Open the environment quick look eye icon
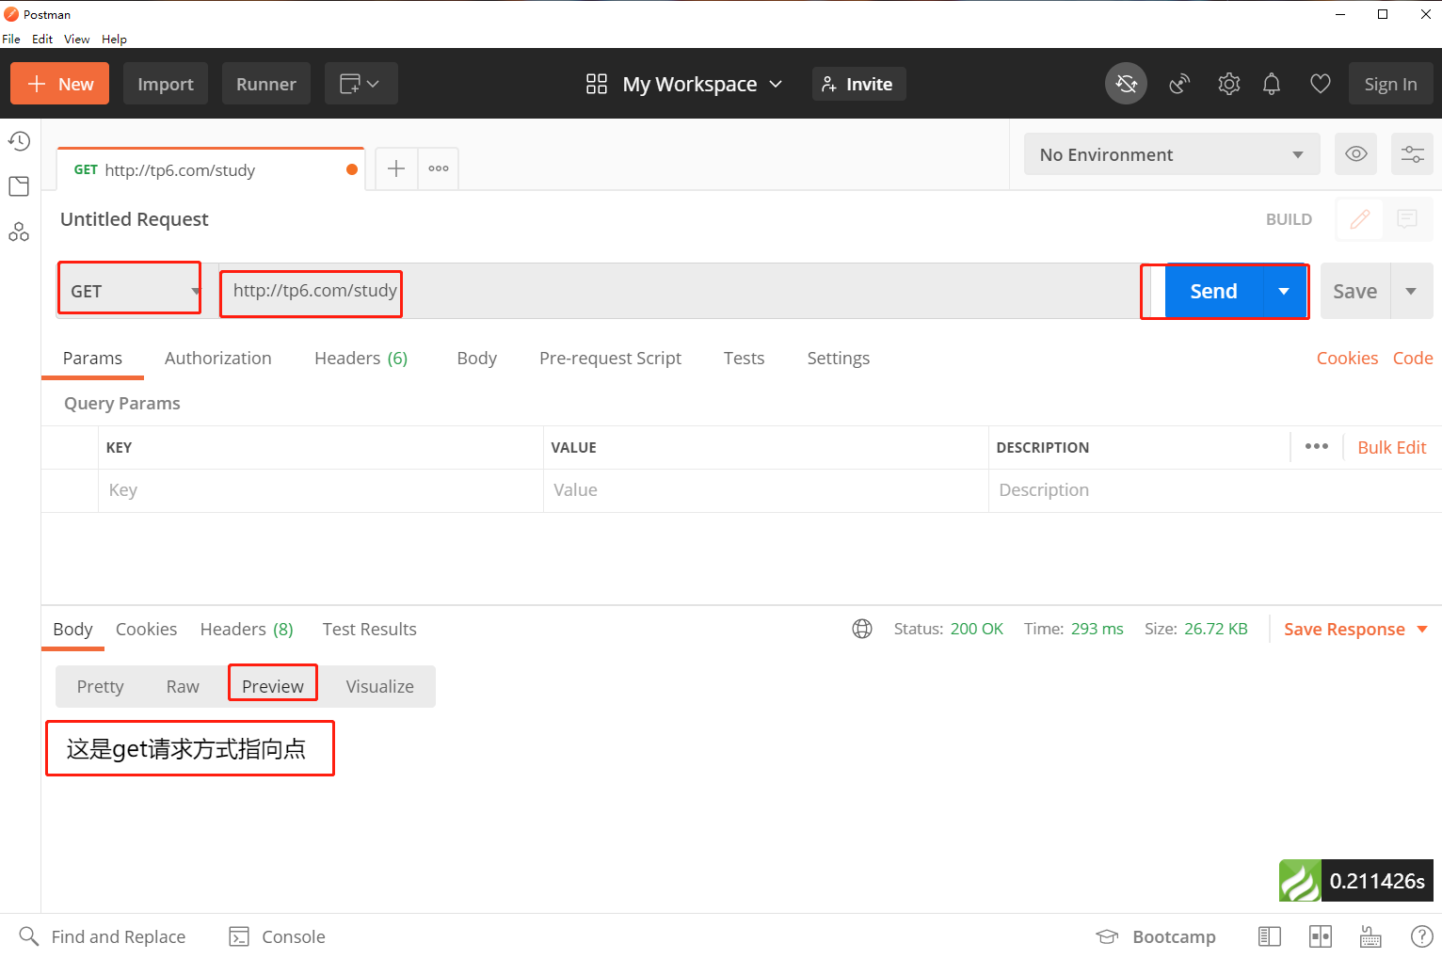The width and height of the screenshot is (1442, 959). click(1356, 153)
